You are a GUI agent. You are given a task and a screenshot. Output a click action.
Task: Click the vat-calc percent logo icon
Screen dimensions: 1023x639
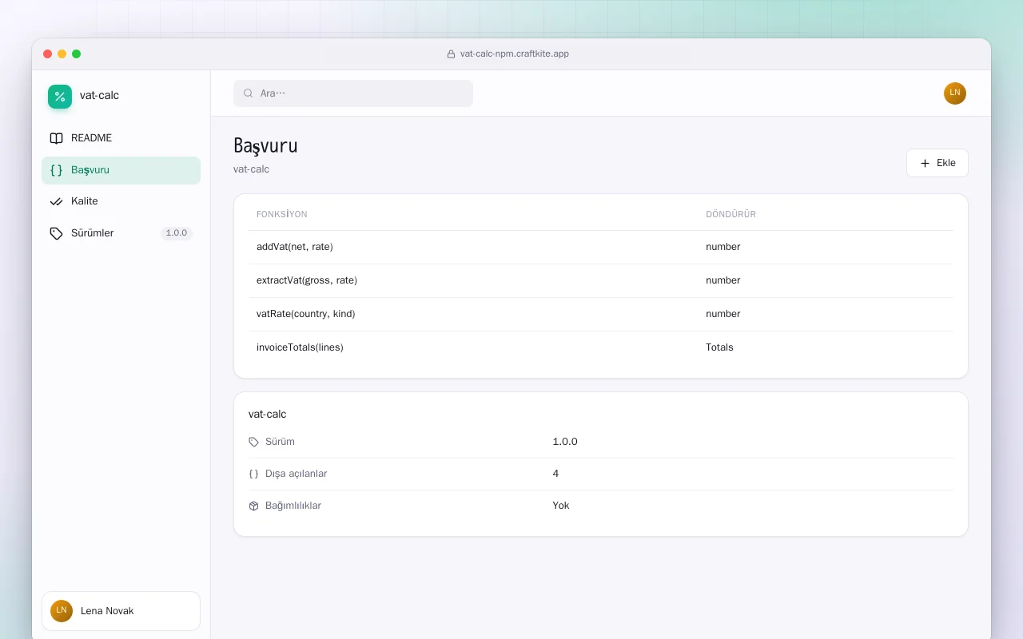[x=60, y=97]
